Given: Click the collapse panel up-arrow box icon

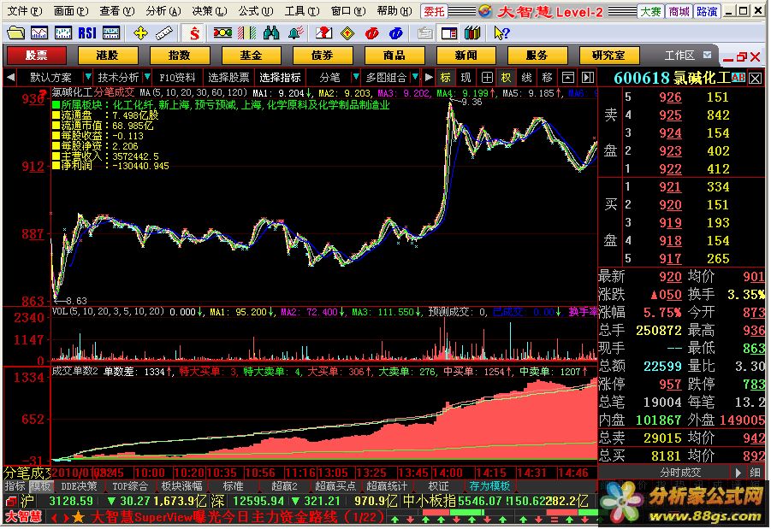Looking at the screenshot, I should (x=568, y=78).
